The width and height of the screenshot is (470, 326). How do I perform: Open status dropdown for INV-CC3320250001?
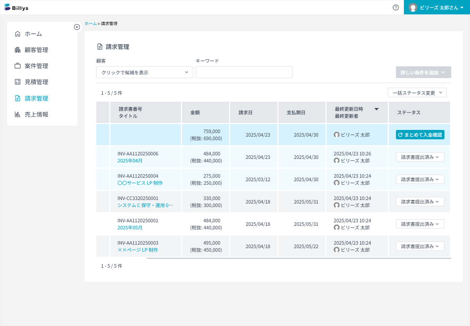tap(420, 202)
